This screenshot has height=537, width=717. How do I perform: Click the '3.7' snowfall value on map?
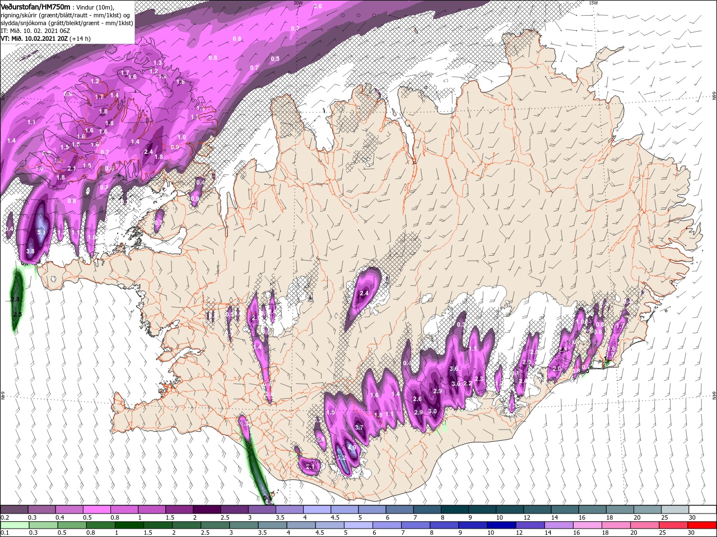pos(360,427)
